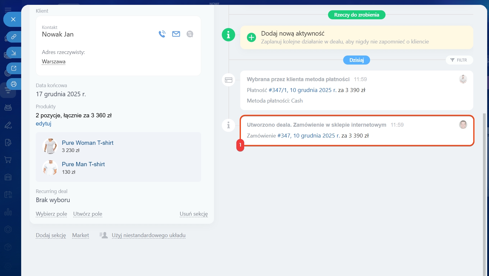489x276 pixels.
Task: Click the print side panel button
Action: click(x=14, y=84)
